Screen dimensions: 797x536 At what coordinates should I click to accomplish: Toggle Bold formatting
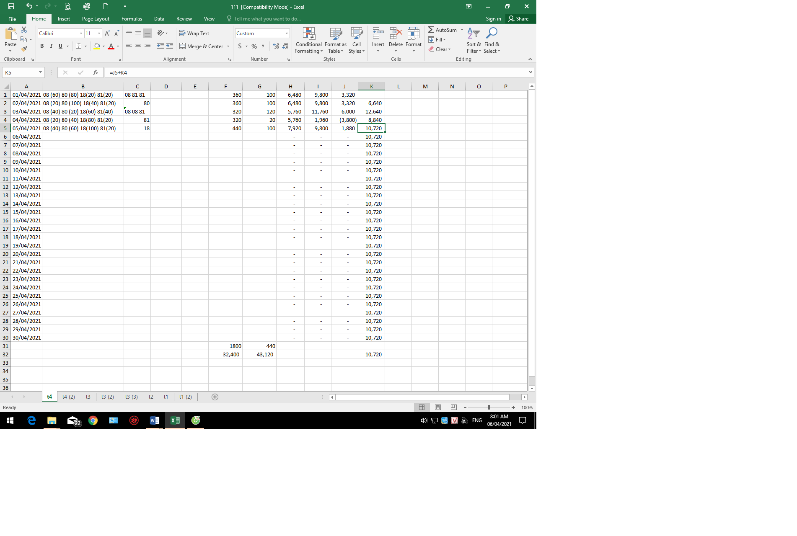coord(42,46)
